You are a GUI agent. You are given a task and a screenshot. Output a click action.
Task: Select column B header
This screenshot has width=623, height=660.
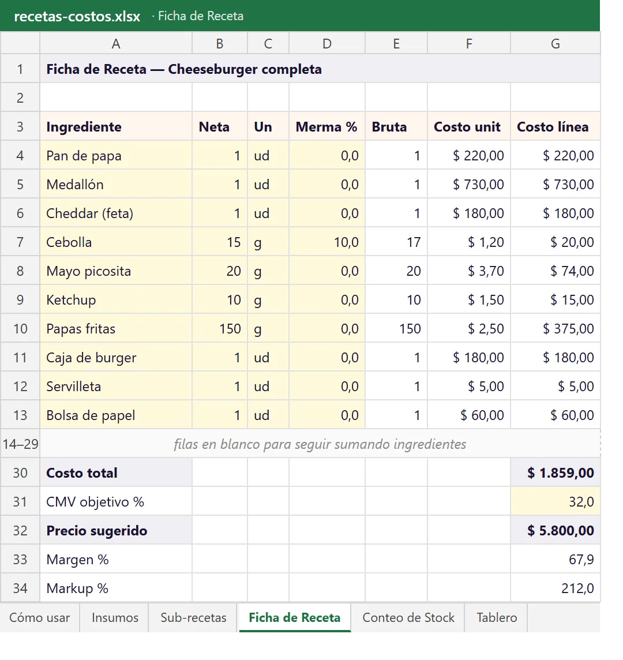coord(220,43)
